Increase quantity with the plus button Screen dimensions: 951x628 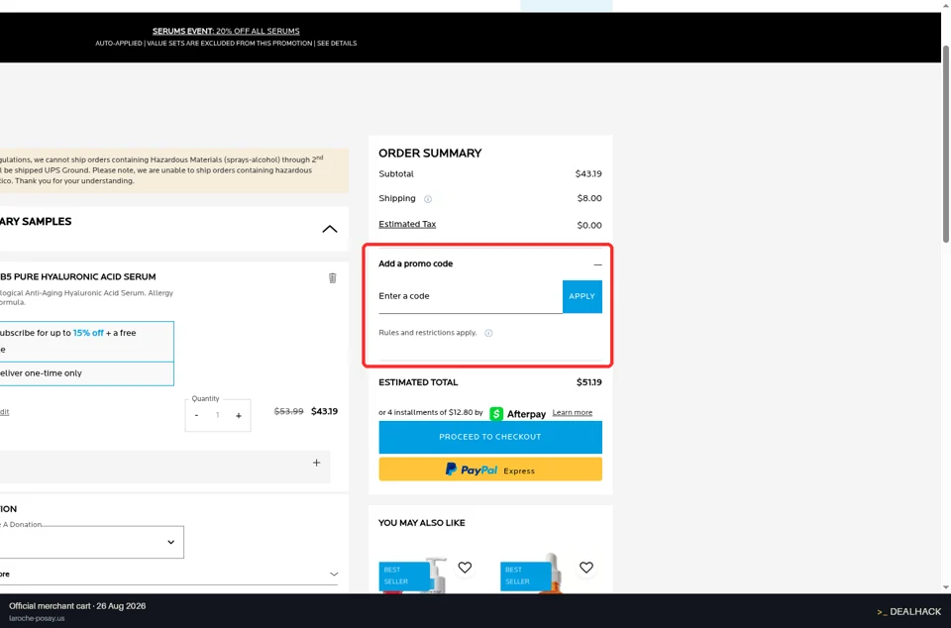tap(239, 415)
